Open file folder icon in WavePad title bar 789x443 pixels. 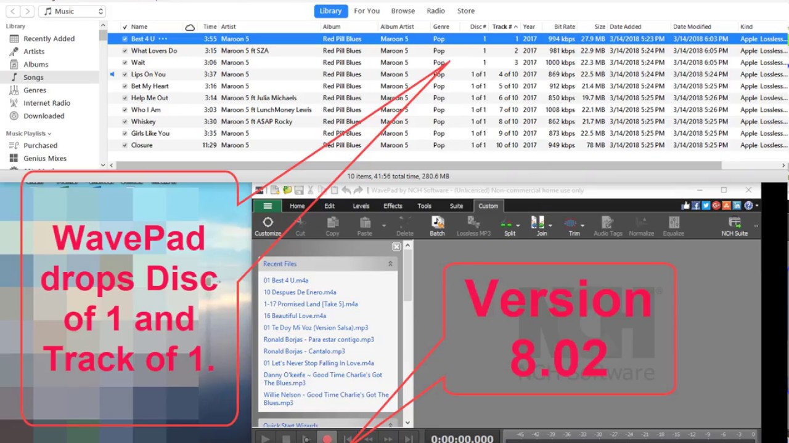click(287, 190)
